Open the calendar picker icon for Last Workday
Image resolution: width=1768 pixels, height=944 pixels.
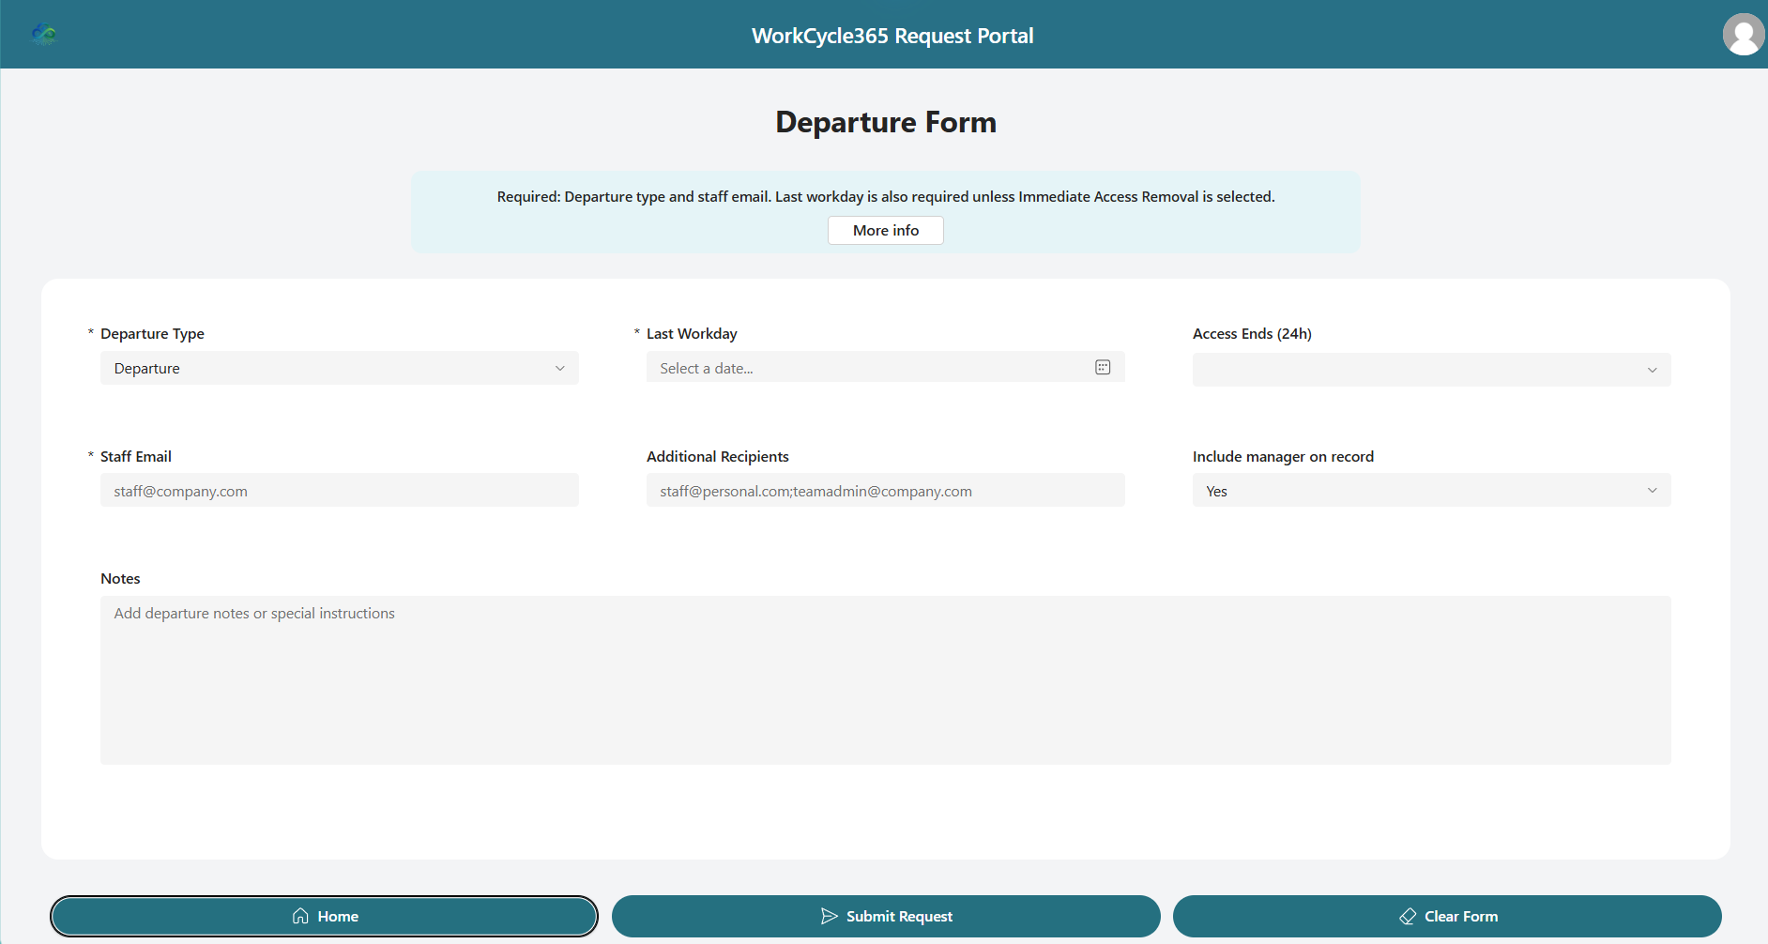pos(1103,367)
